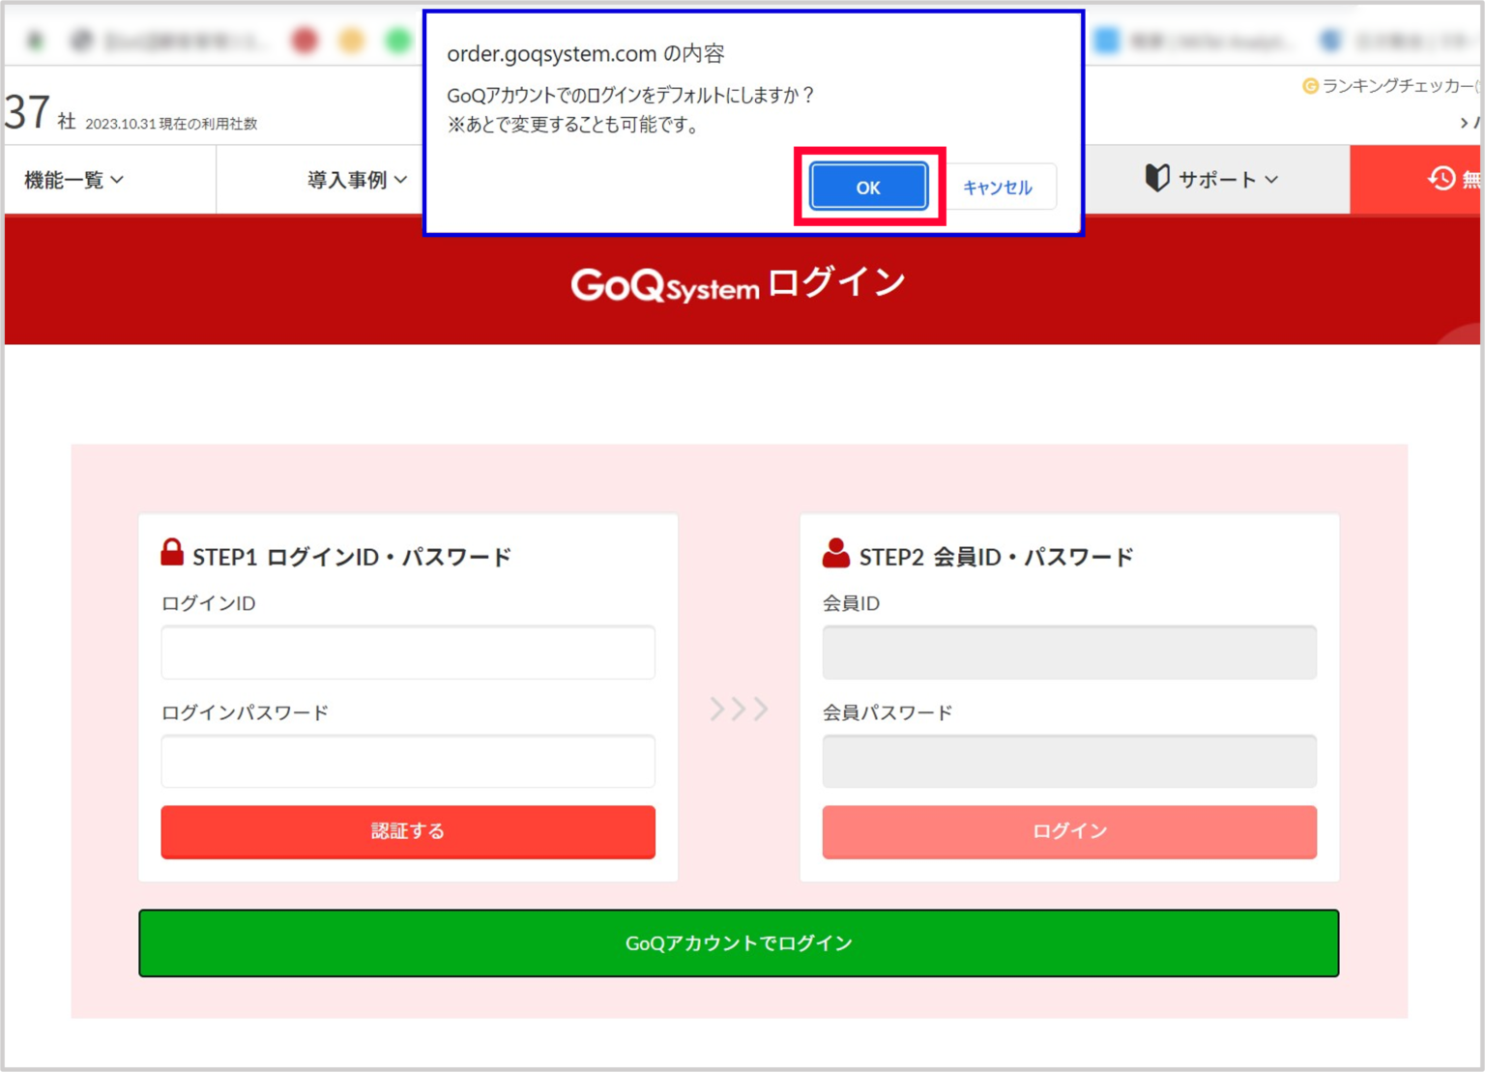Open the ランキングチェッカー link

point(1392,87)
